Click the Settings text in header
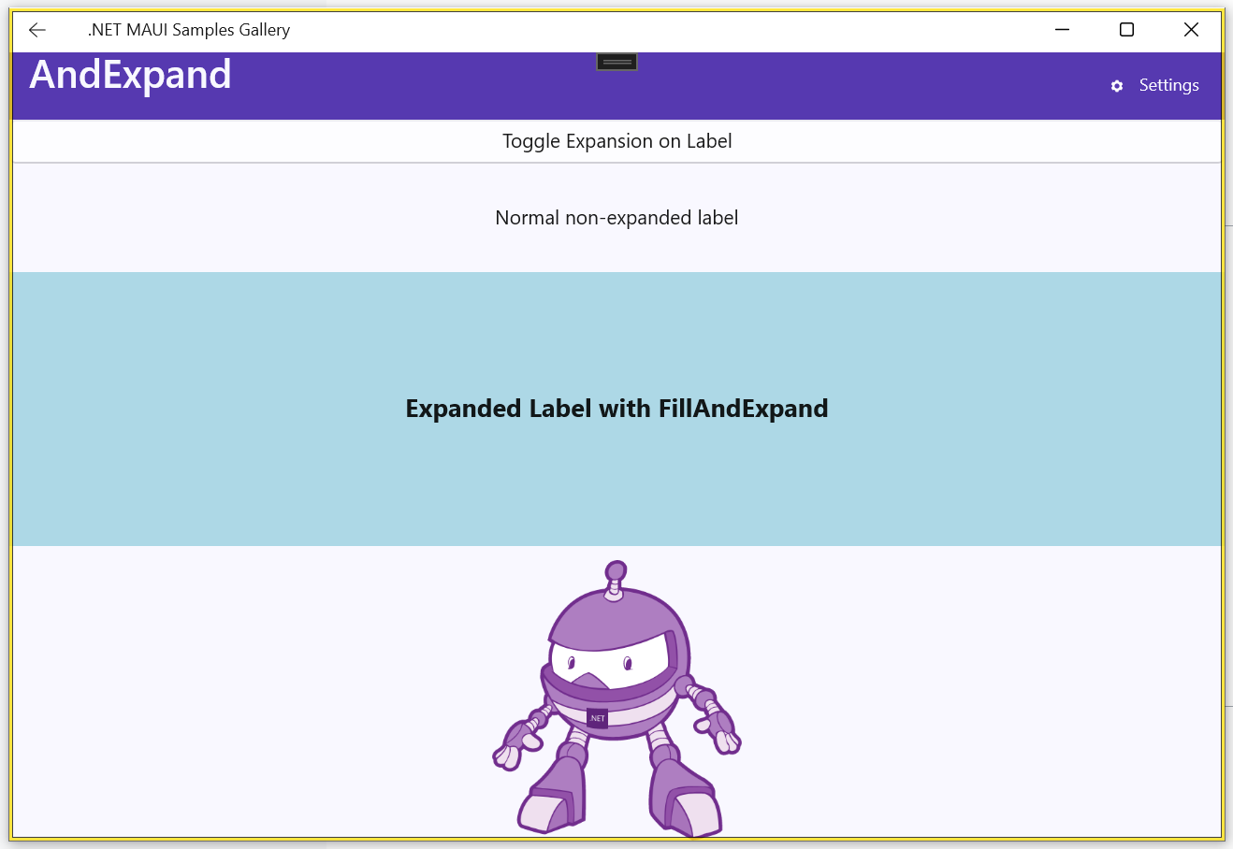Screen dimensions: 1233x849 (x=1168, y=85)
